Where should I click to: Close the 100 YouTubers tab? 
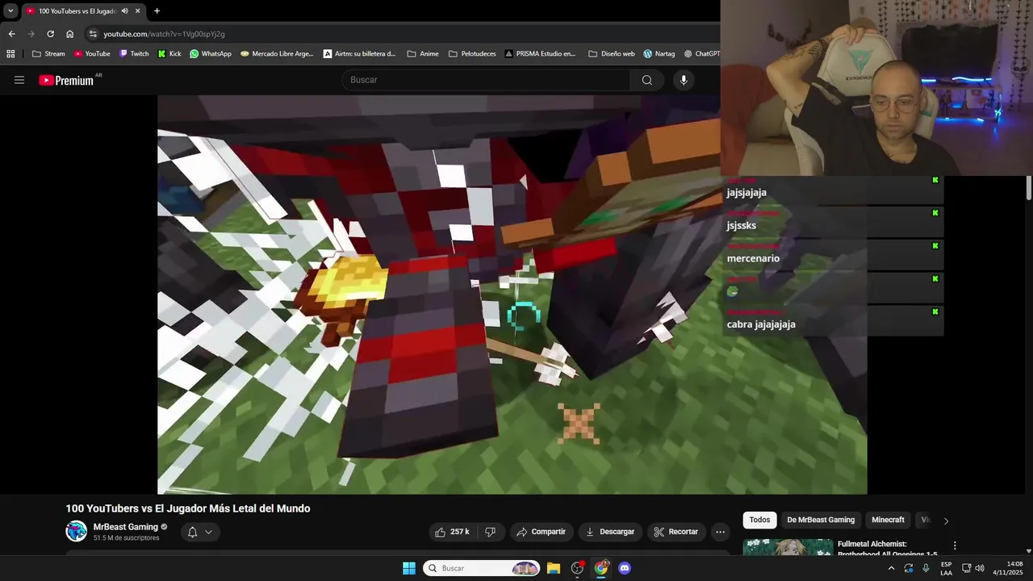pos(138,11)
